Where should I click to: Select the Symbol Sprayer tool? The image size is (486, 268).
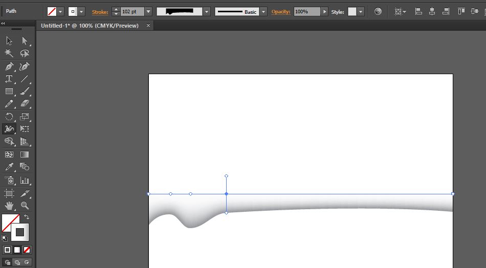9,180
